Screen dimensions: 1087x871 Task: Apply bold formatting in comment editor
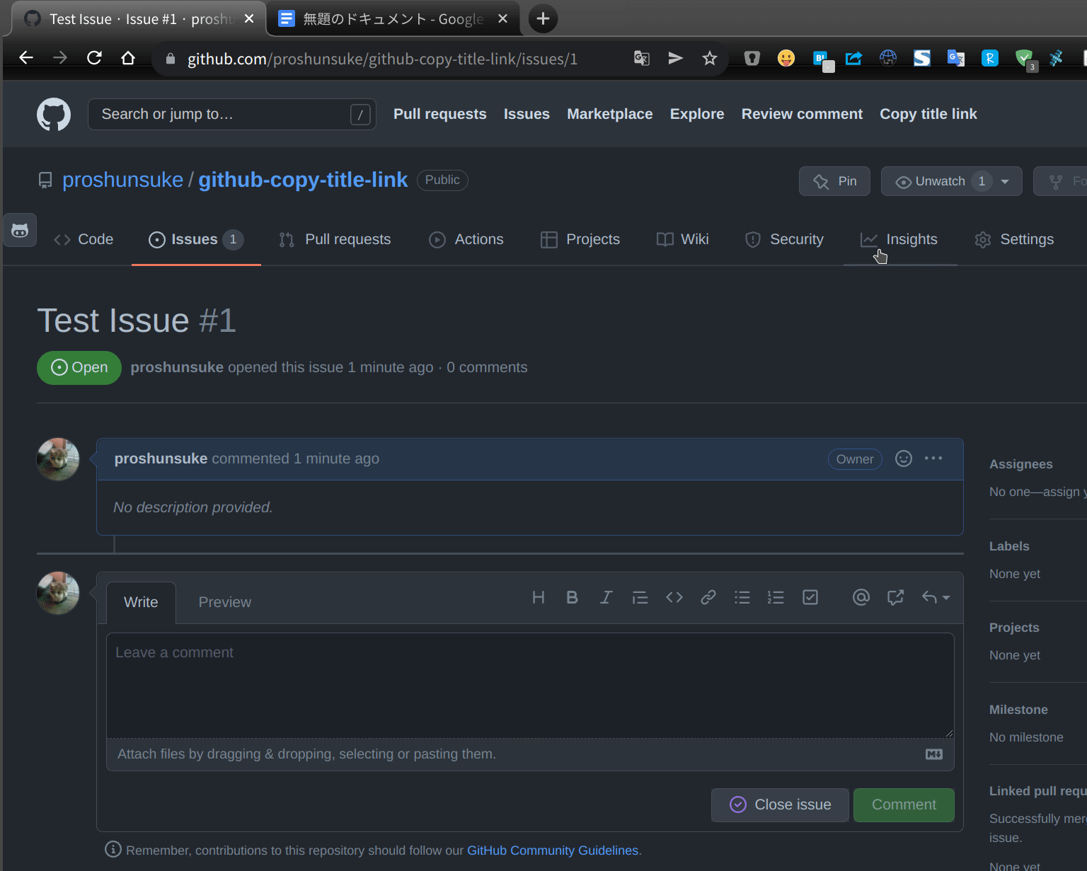[x=573, y=598]
